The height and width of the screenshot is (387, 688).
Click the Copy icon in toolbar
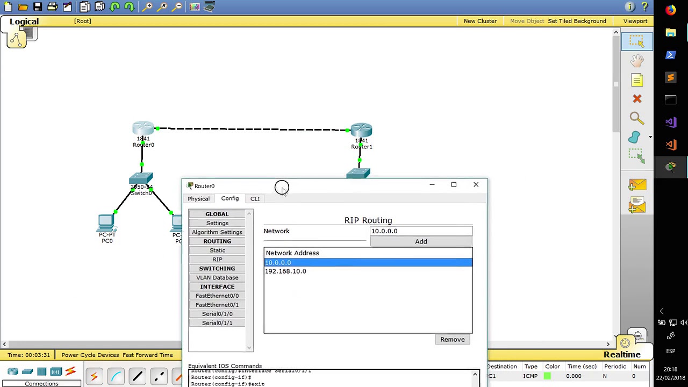tap(85, 7)
